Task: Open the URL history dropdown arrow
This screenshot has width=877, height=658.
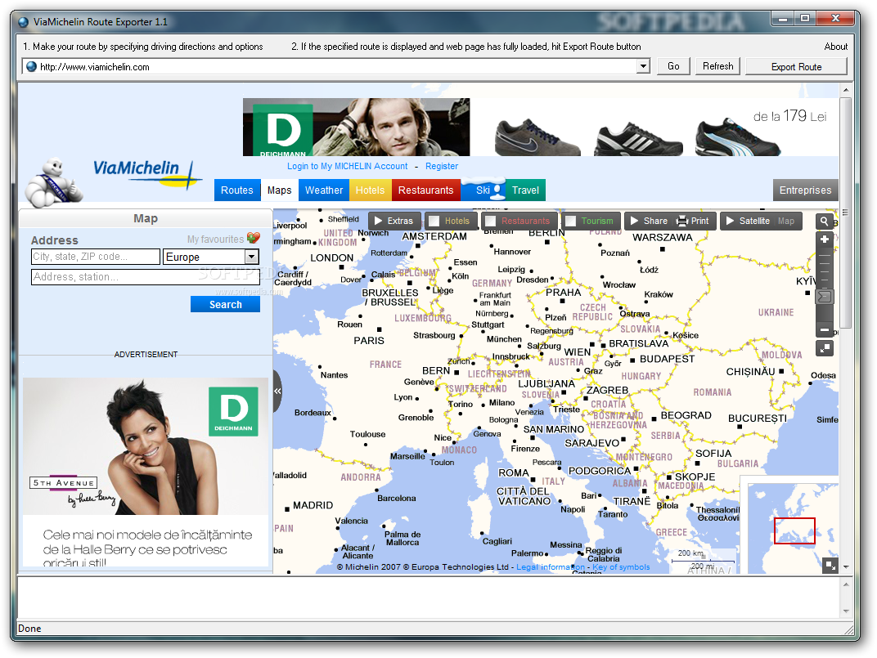Action: 643,66
